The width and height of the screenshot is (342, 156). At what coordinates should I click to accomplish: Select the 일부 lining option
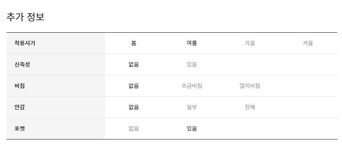192,107
